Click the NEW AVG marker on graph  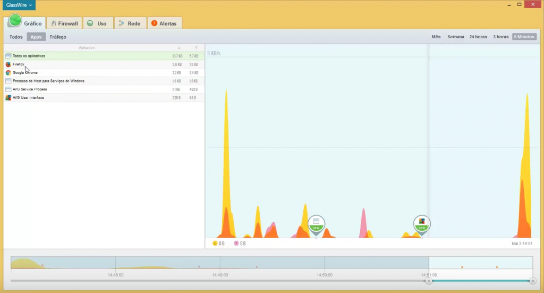[421, 224]
